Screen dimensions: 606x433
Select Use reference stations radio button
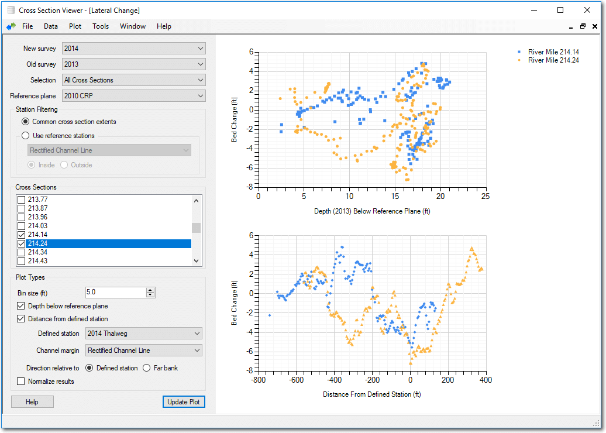click(25, 136)
